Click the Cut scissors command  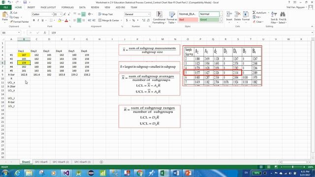click(13, 13)
